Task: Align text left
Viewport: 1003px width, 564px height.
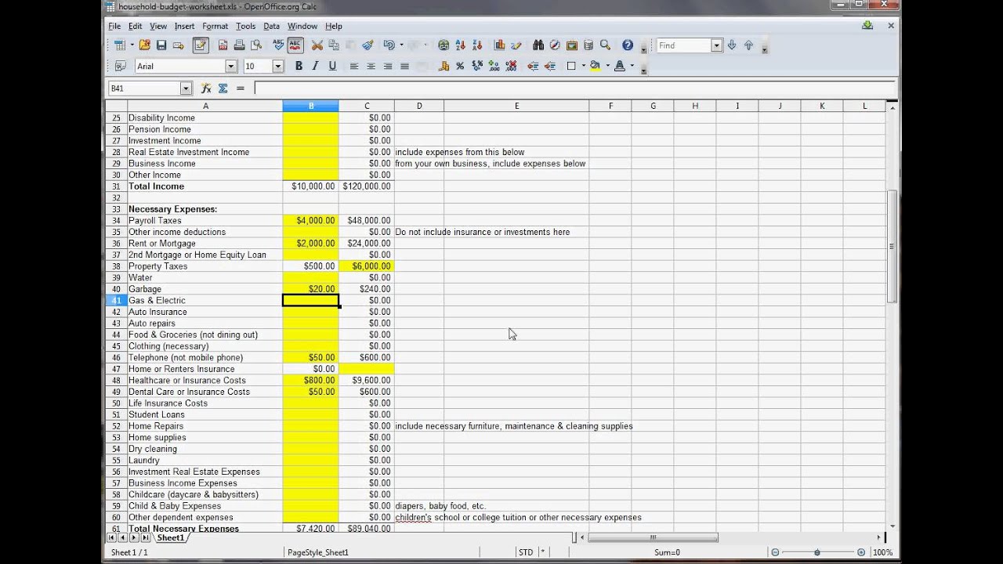Action: 354,67
